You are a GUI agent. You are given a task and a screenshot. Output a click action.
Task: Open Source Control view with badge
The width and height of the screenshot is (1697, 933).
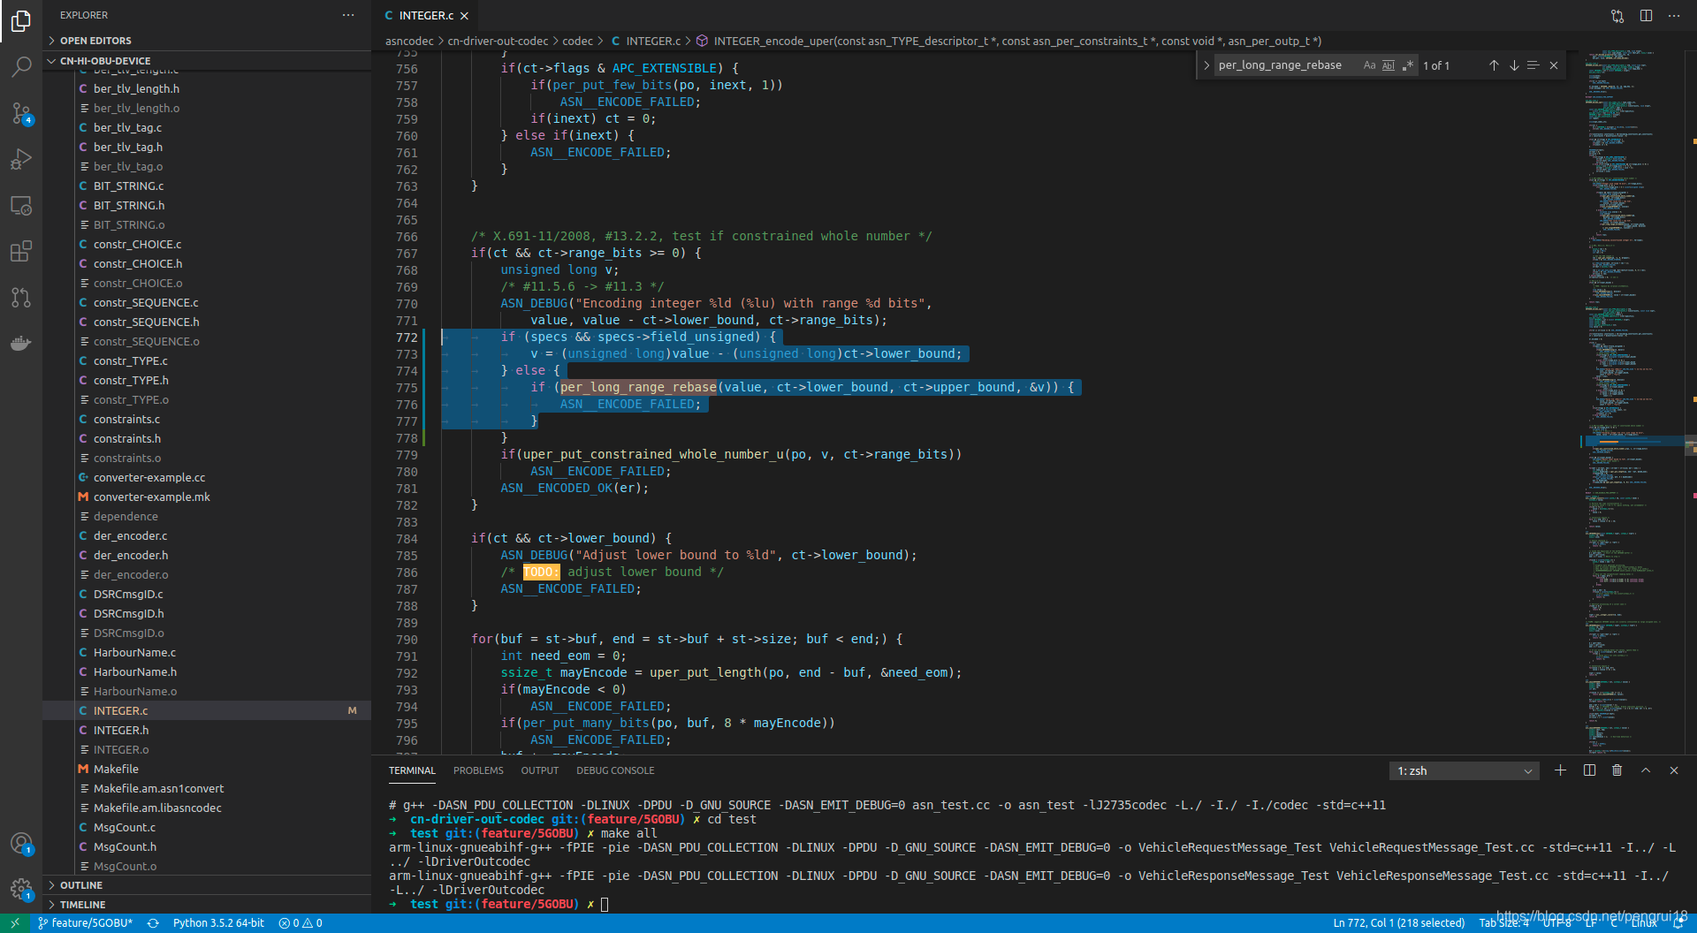tap(21, 112)
